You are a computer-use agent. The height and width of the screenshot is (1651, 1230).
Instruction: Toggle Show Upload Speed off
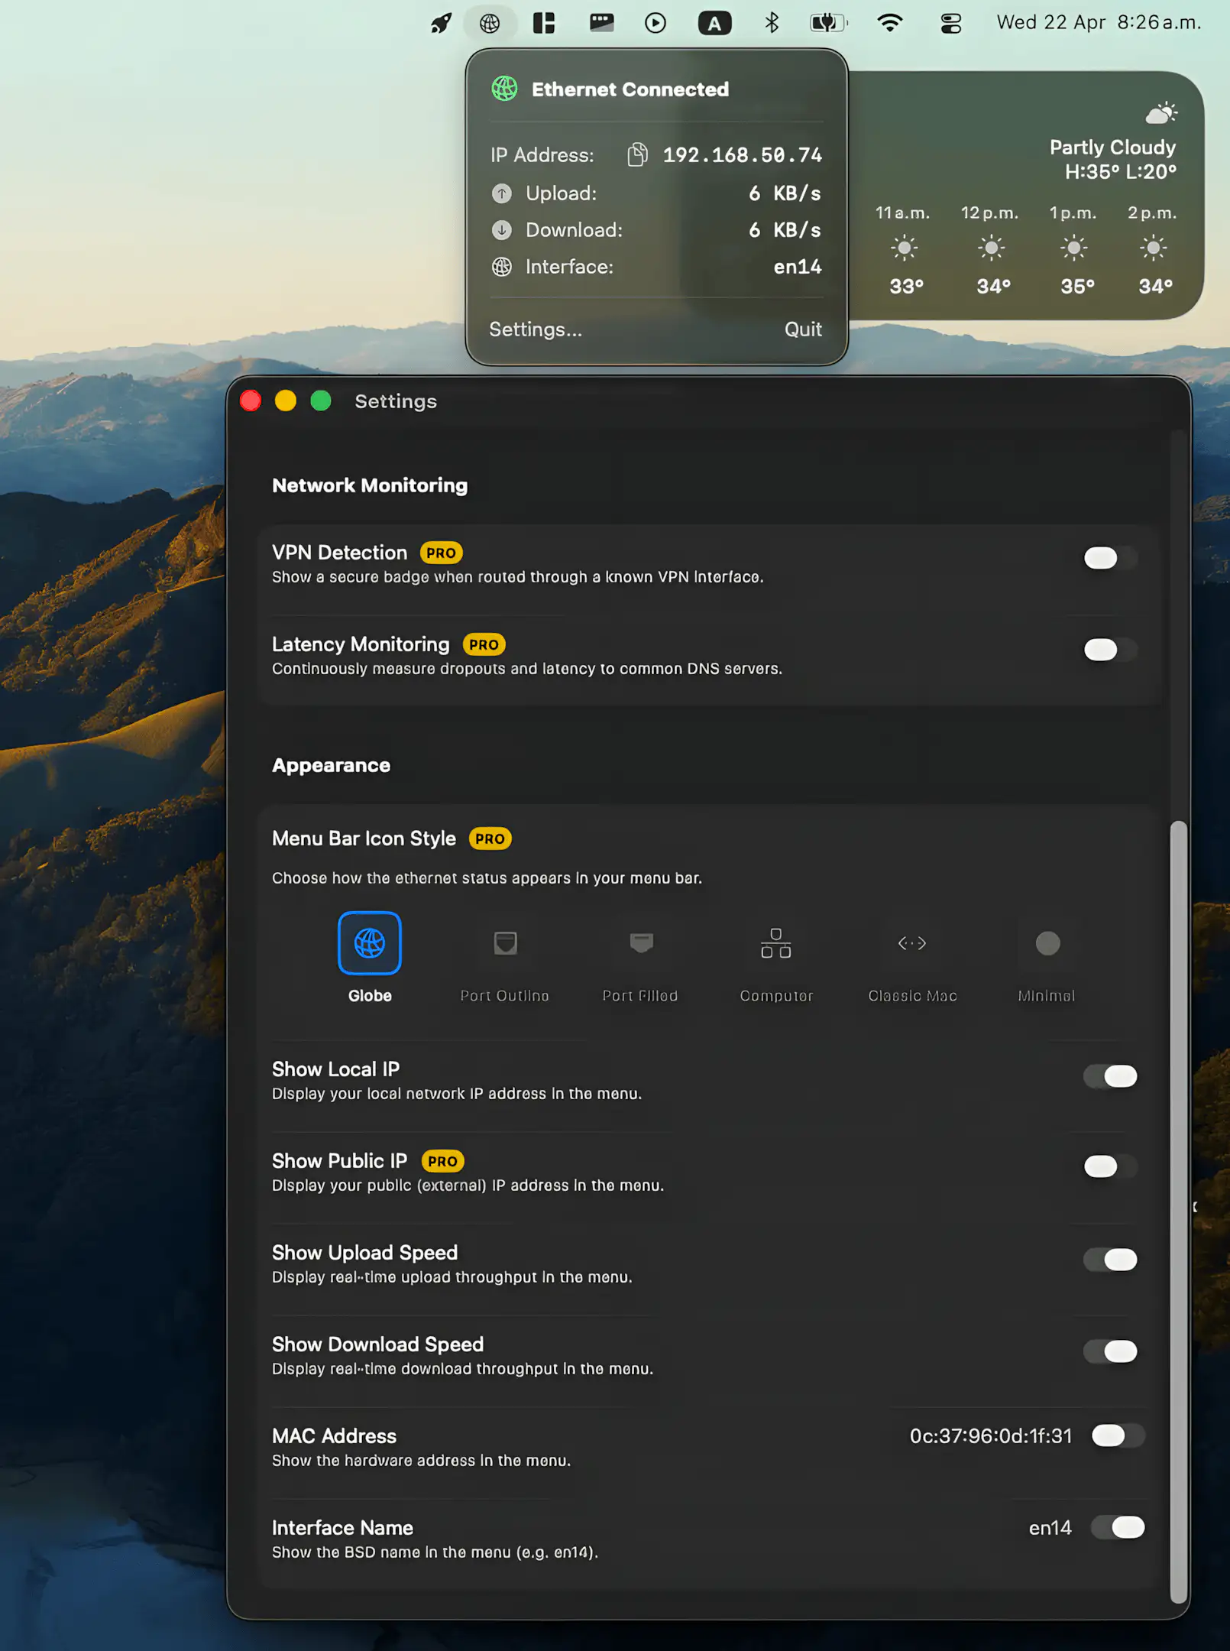point(1109,1260)
